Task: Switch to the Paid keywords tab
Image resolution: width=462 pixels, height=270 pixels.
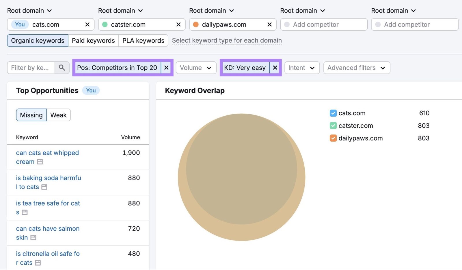Action: click(x=93, y=40)
